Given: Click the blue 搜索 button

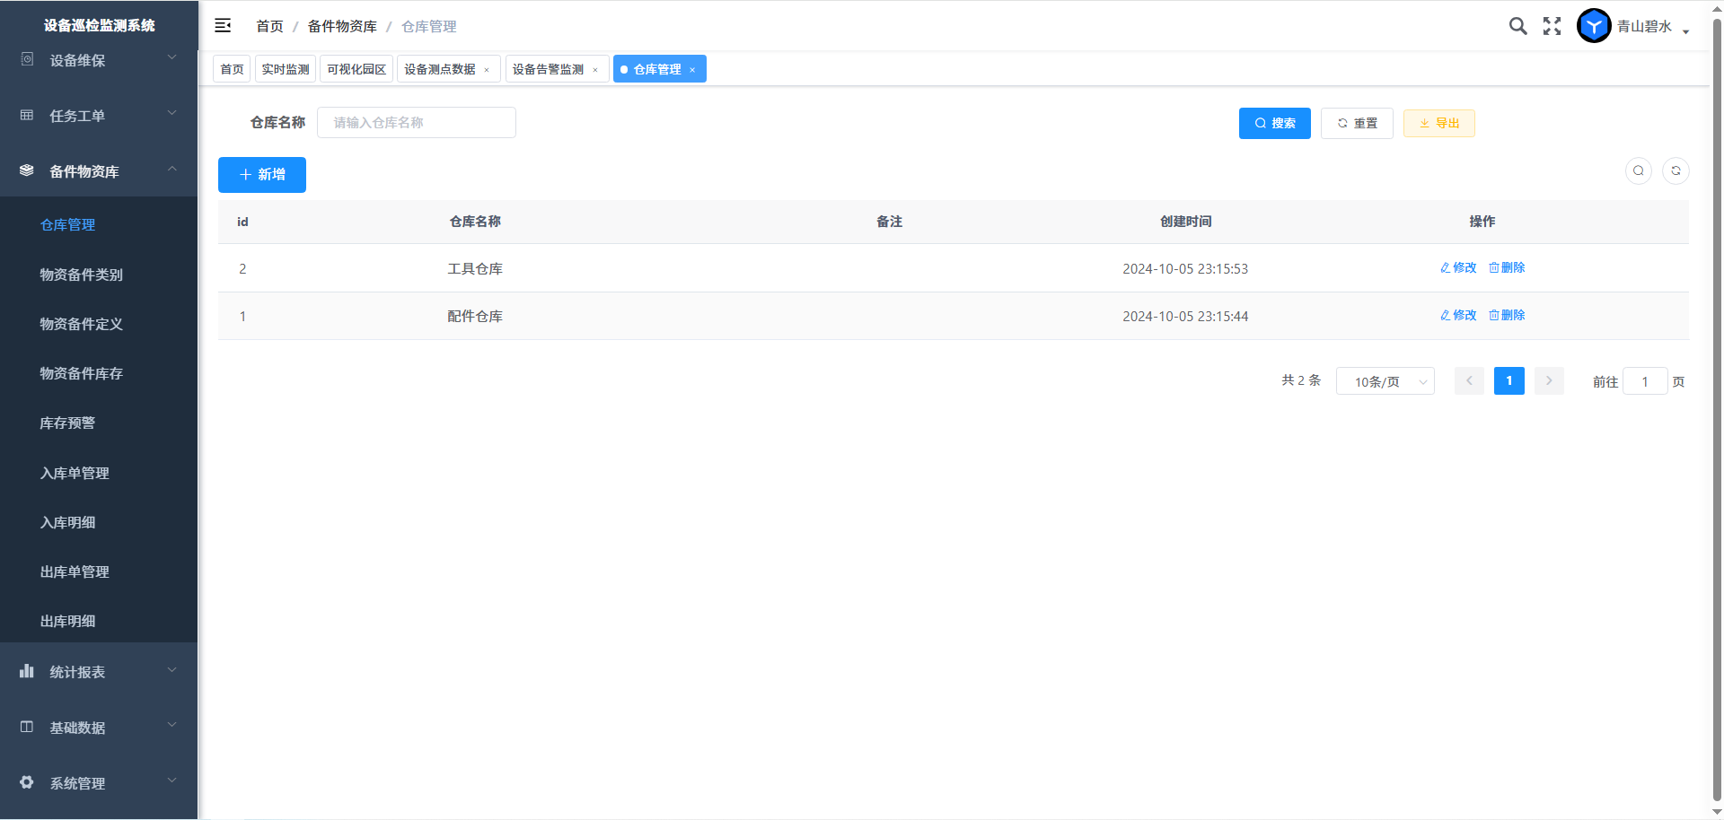Looking at the screenshot, I should pyautogui.click(x=1274, y=123).
